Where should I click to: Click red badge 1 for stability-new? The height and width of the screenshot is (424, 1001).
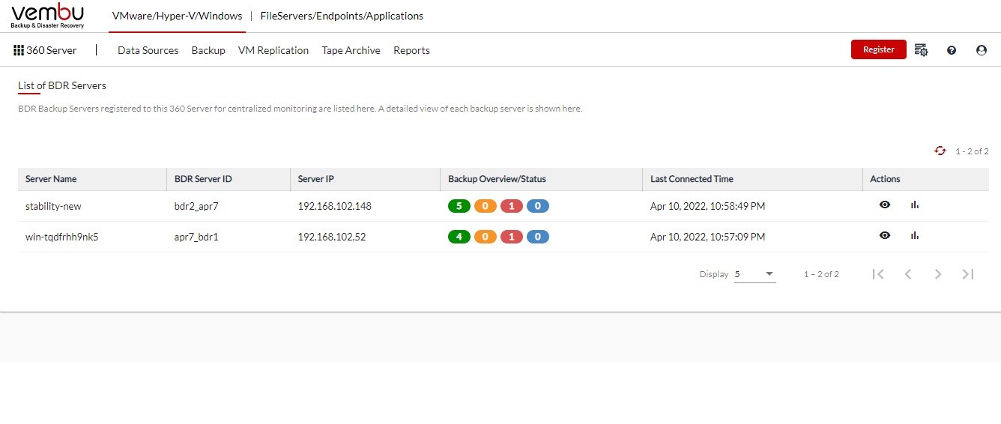point(512,206)
